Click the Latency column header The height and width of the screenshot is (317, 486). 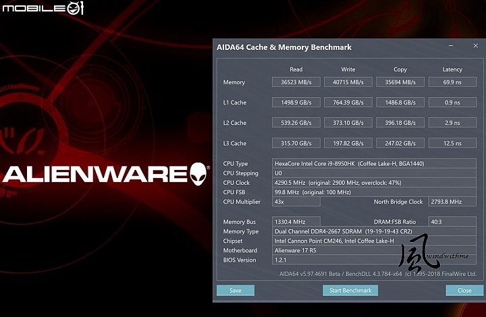click(452, 69)
